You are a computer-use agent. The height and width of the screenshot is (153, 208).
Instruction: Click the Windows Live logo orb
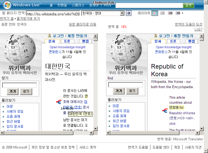pos(7,5)
